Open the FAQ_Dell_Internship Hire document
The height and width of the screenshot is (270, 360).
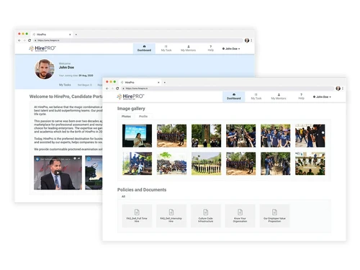point(171,216)
